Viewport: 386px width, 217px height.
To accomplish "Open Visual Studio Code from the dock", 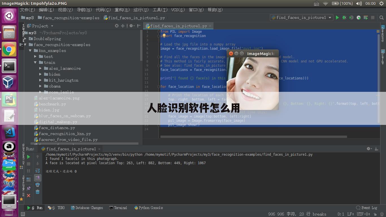I will click(x=9, y=132).
